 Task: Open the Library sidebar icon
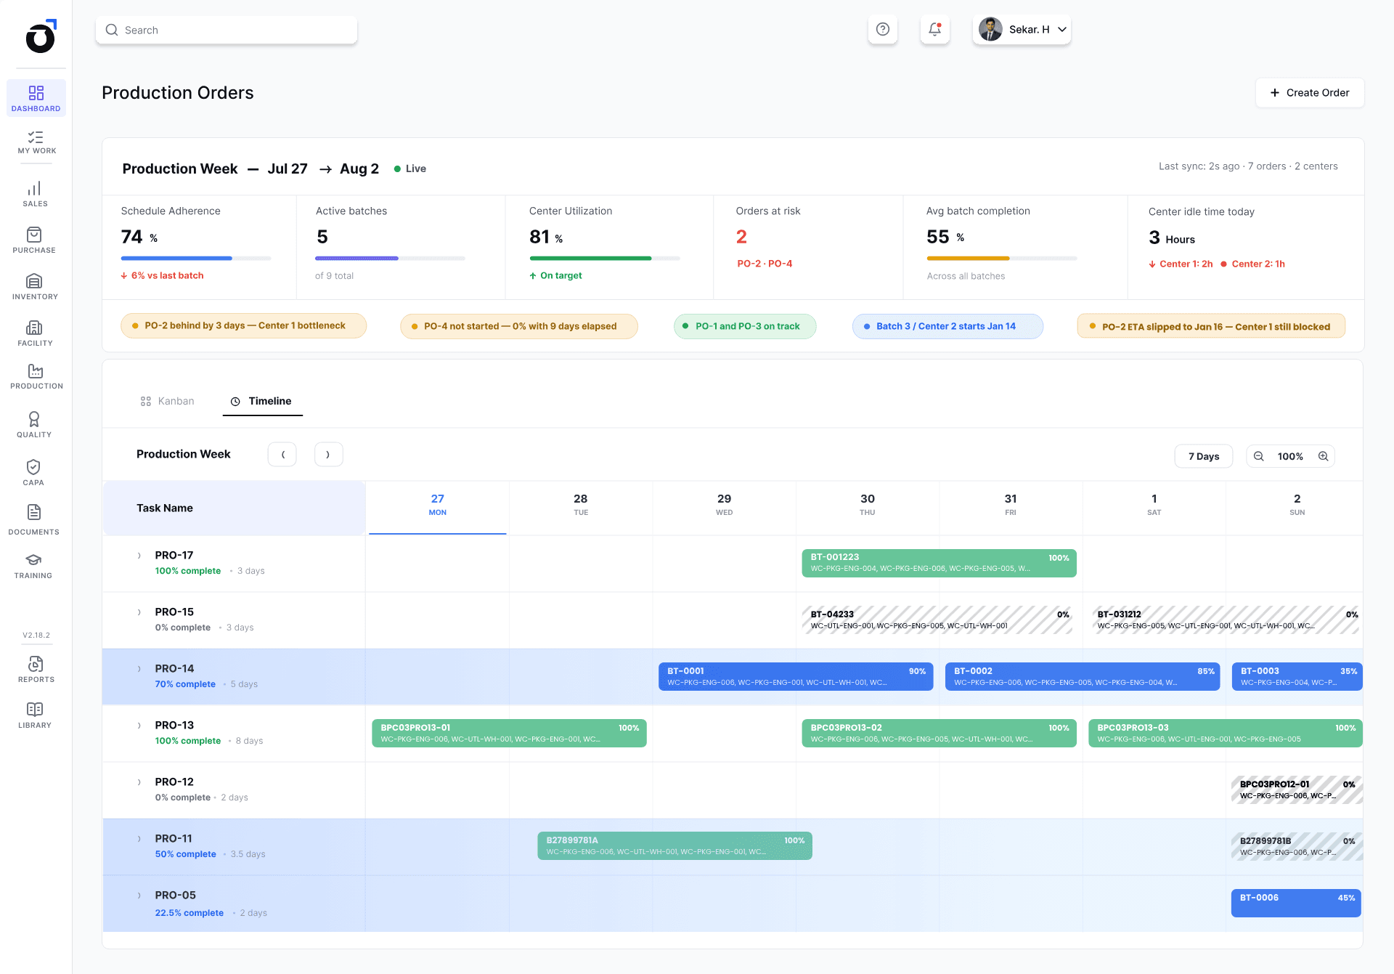35,715
